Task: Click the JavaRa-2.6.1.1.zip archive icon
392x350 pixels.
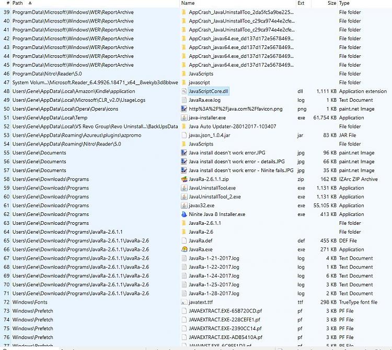Action: pos(184,179)
